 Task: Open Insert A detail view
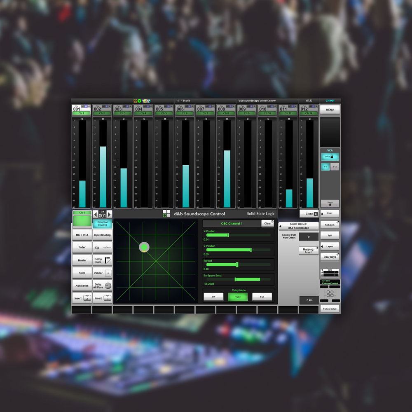coord(82,298)
